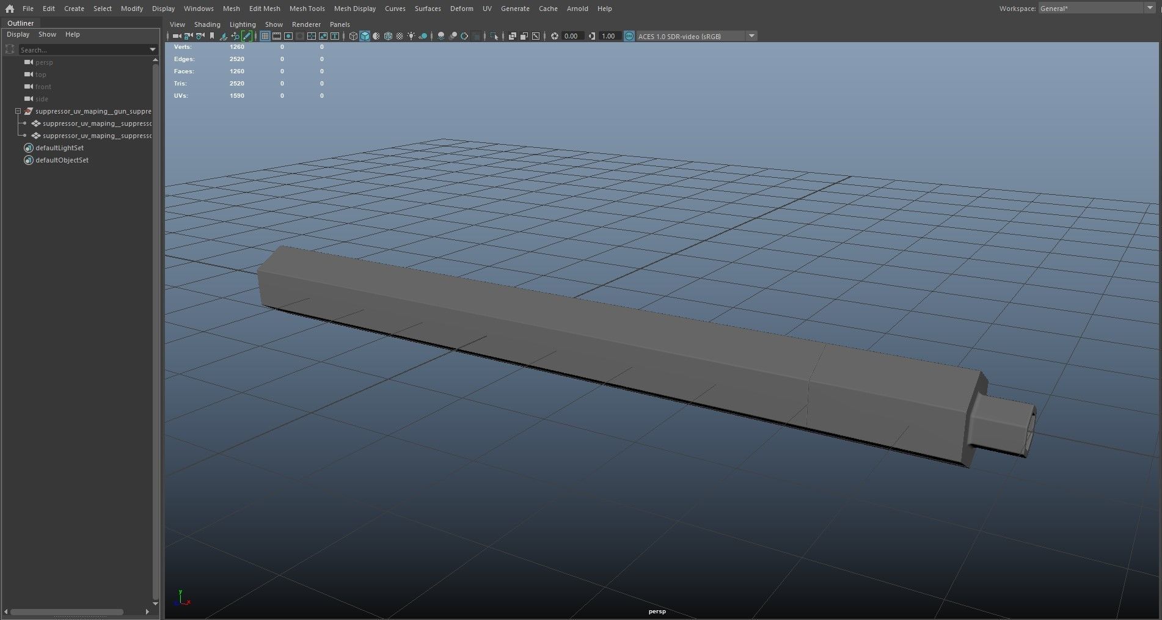Open Camera Attributes from panel toolbar
The image size is (1162, 620).
click(200, 36)
